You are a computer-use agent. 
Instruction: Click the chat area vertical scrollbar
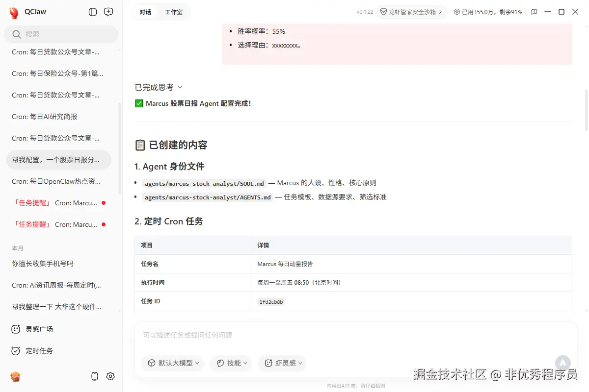click(x=587, y=110)
